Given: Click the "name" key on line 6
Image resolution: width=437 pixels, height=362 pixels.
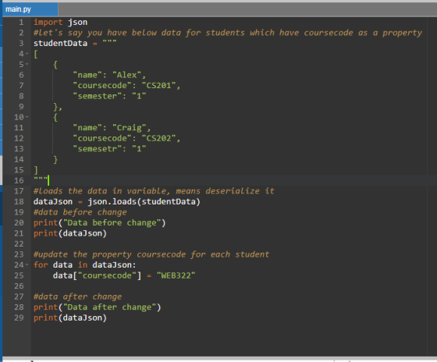Looking at the screenshot, I should tap(87, 75).
